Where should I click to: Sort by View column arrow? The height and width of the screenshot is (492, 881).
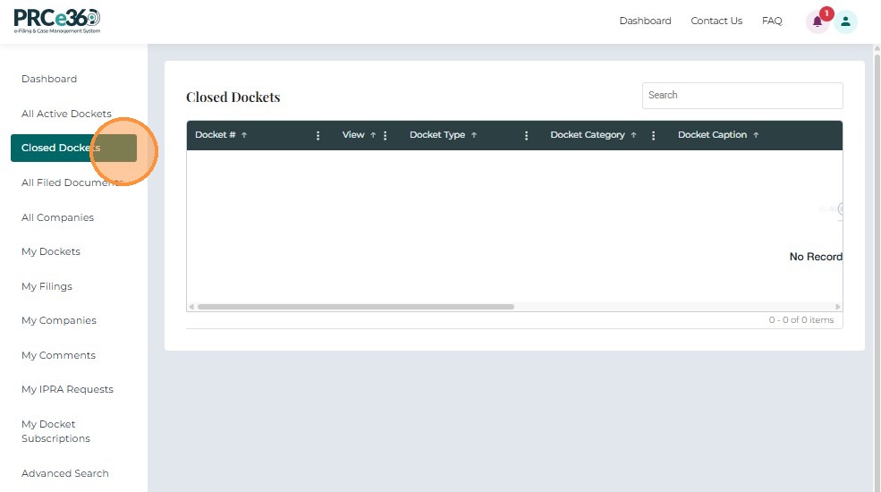pyautogui.click(x=372, y=135)
